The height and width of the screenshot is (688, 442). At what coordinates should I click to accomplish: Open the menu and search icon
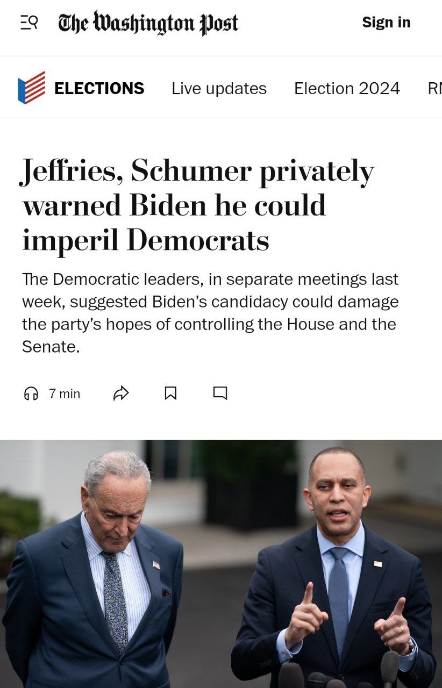29,23
